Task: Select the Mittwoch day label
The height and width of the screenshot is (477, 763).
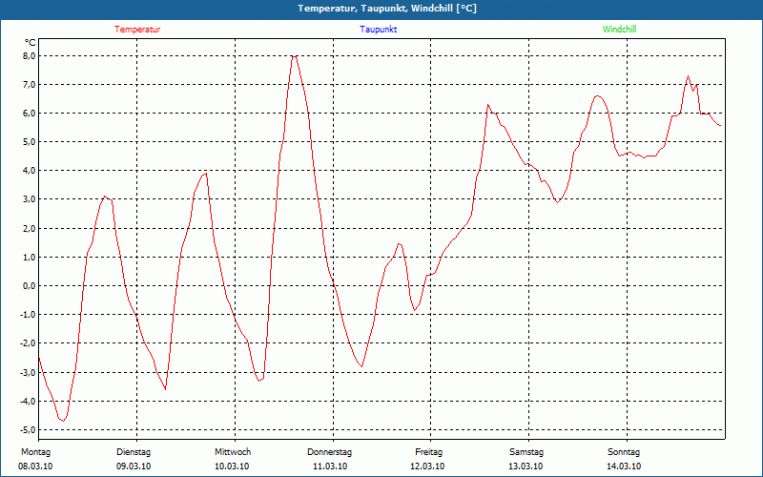Action: 233,452
